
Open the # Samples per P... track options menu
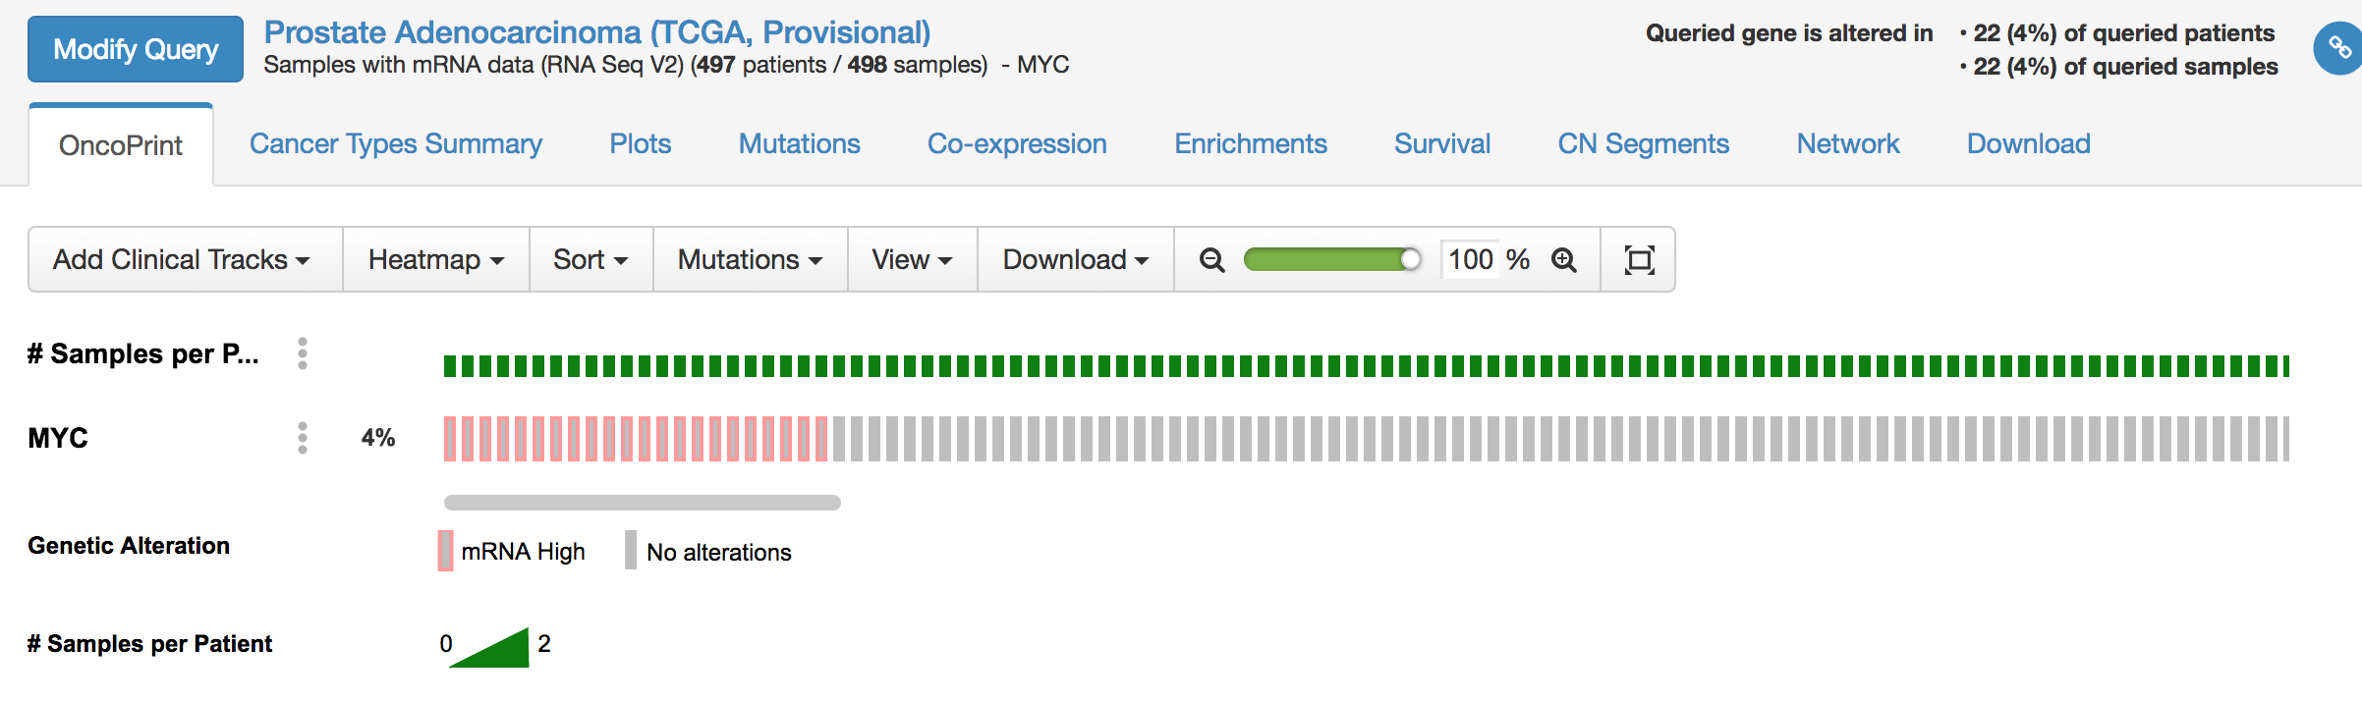pos(302,353)
